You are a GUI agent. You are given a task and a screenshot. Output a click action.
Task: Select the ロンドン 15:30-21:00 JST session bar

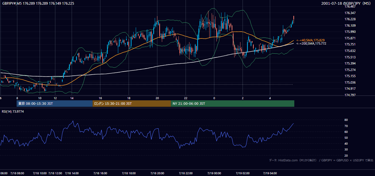click(x=132, y=104)
